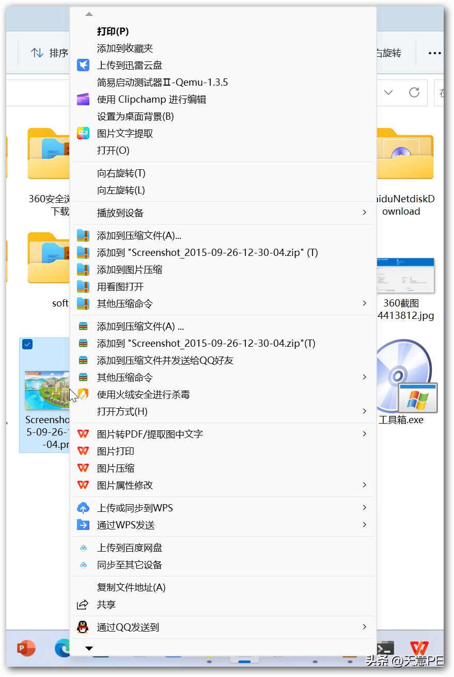The width and height of the screenshot is (454, 677).
Task: Click the OCR icon beside 图片文字提取
Action: 83,133
